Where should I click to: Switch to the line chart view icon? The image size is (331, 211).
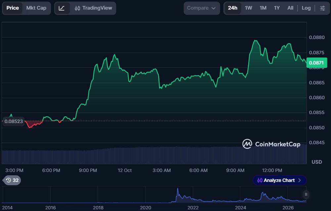point(62,8)
